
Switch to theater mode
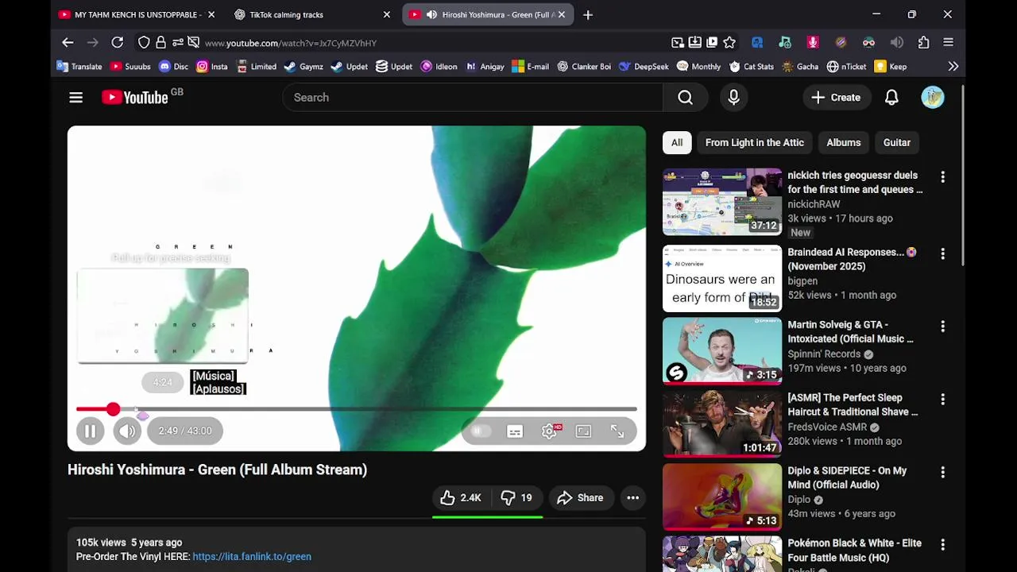583,431
